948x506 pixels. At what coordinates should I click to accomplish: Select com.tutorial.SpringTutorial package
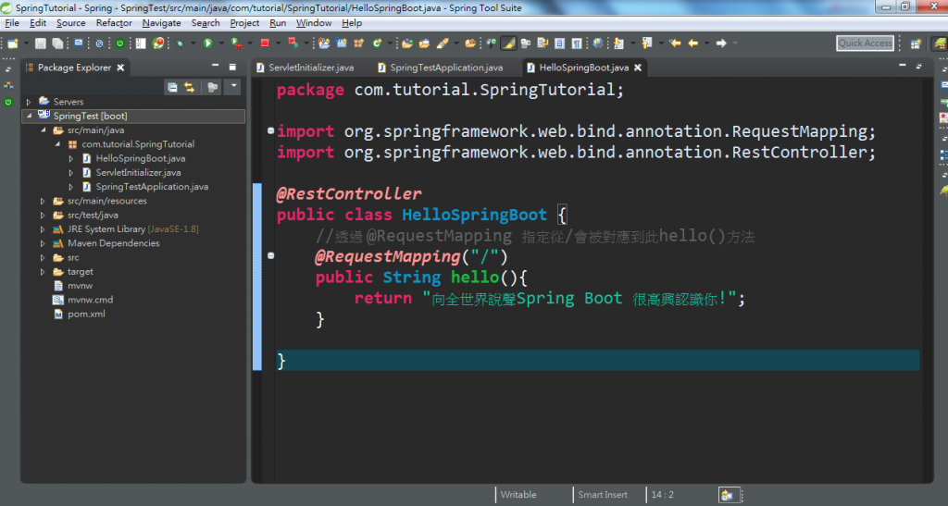(x=138, y=144)
